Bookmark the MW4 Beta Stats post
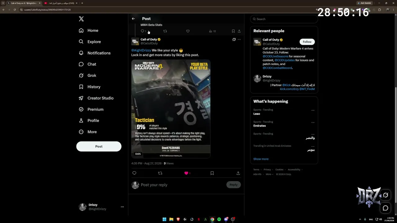 click(233, 31)
